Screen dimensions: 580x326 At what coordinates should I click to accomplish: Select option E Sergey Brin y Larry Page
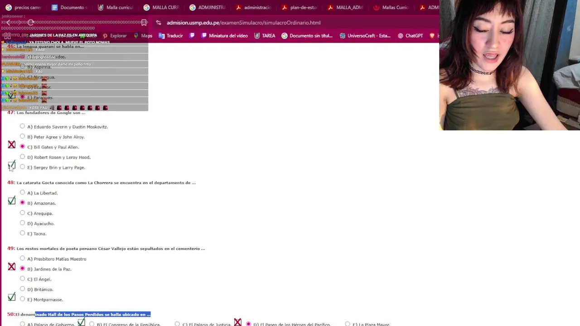[x=22, y=167]
